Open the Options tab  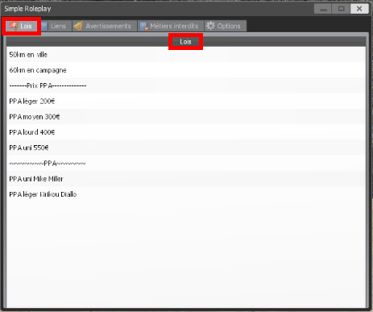point(226,26)
